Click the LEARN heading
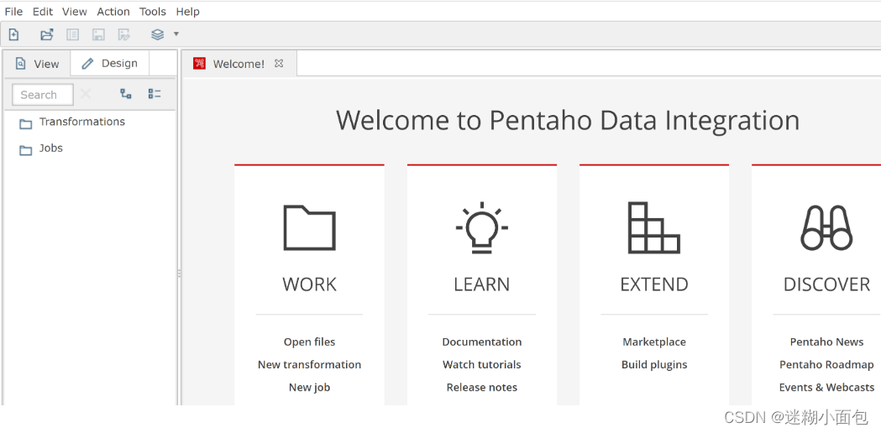This screenshot has height=433, width=881. pyautogui.click(x=482, y=284)
